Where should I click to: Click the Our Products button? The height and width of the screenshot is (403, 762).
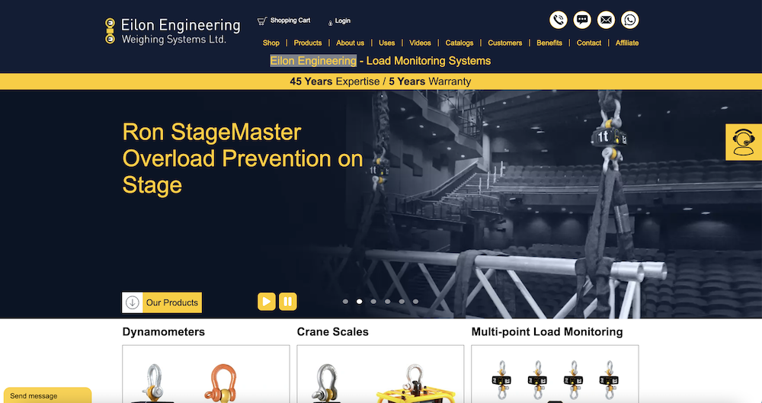[x=162, y=302]
